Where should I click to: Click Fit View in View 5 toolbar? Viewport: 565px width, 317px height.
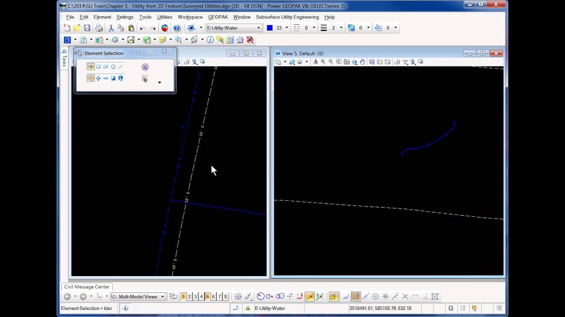pos(347,62)
